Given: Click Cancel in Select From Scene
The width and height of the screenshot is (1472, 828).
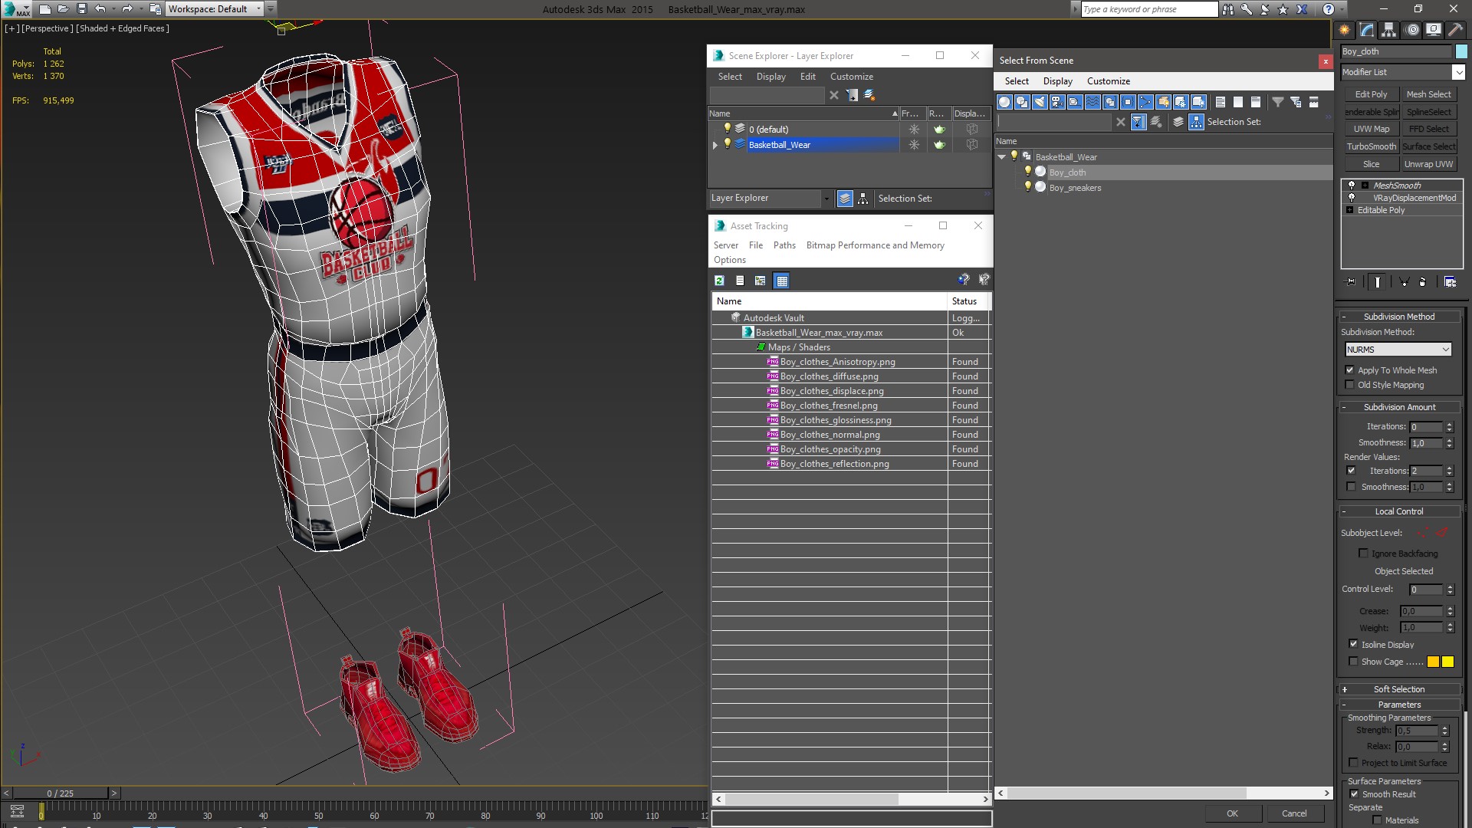Looking at the screenshot, I should pyautogui.click(x=1294, y=813).
